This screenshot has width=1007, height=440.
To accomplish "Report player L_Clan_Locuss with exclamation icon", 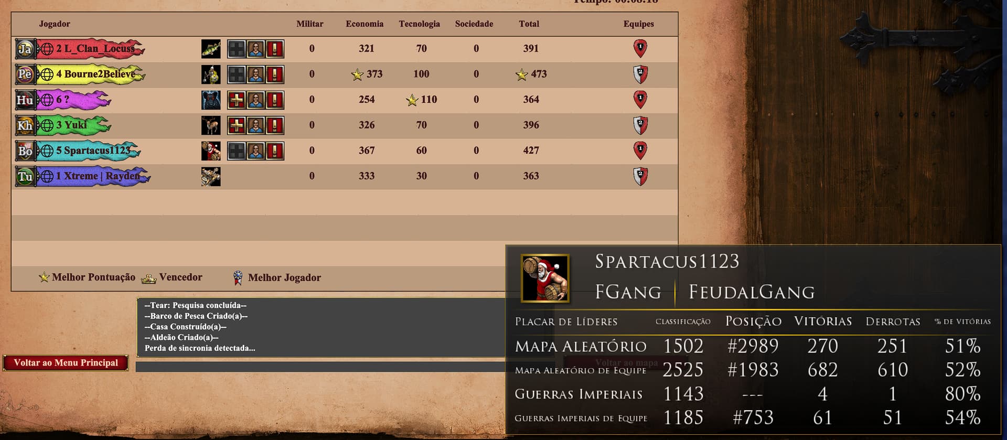I will tap(275, 49).
